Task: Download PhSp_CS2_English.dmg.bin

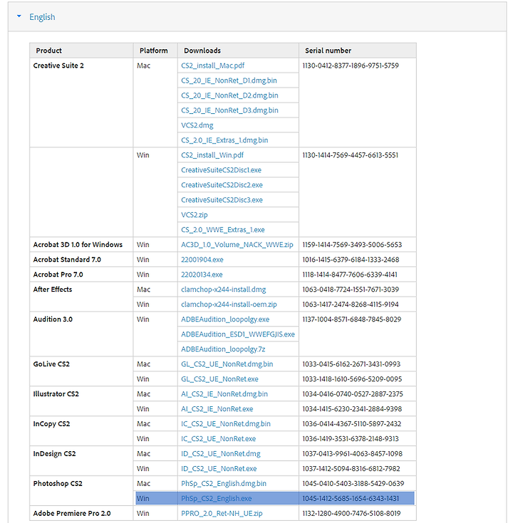Action: (x=224, y=484)
